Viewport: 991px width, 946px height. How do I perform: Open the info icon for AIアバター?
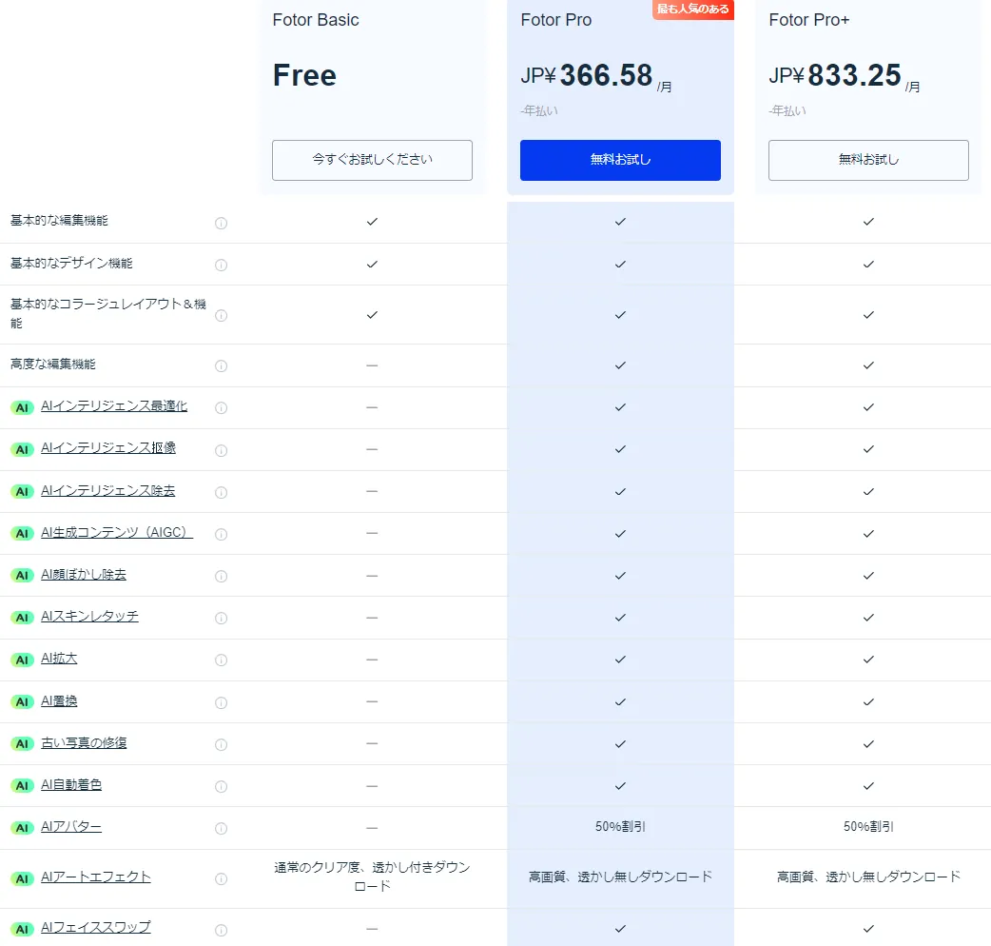point(222,828)
